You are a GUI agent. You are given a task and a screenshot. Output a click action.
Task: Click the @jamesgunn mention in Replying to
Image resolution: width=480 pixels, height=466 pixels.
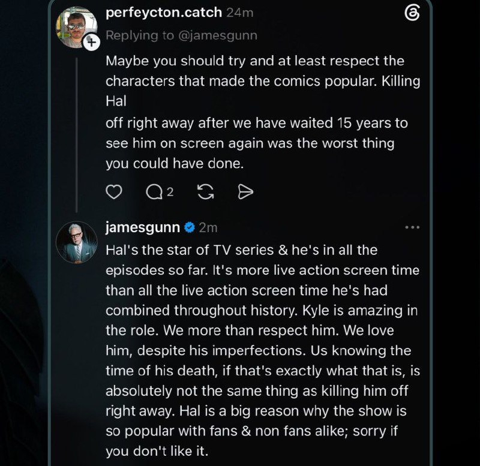217,35
